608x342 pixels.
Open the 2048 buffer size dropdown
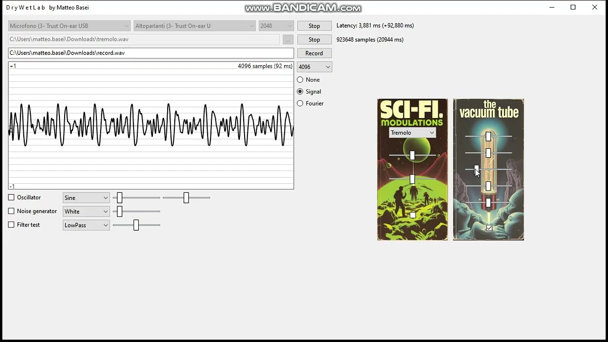(x=276, y=26)
